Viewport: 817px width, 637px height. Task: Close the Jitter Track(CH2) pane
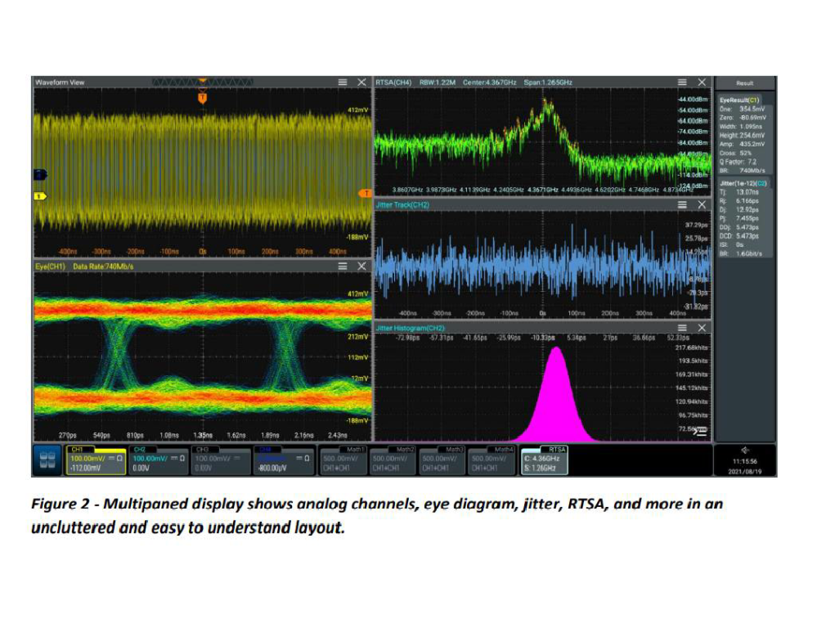click(x=702, y=204)
